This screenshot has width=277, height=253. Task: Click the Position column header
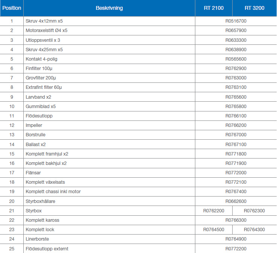[x=12, y=8]
